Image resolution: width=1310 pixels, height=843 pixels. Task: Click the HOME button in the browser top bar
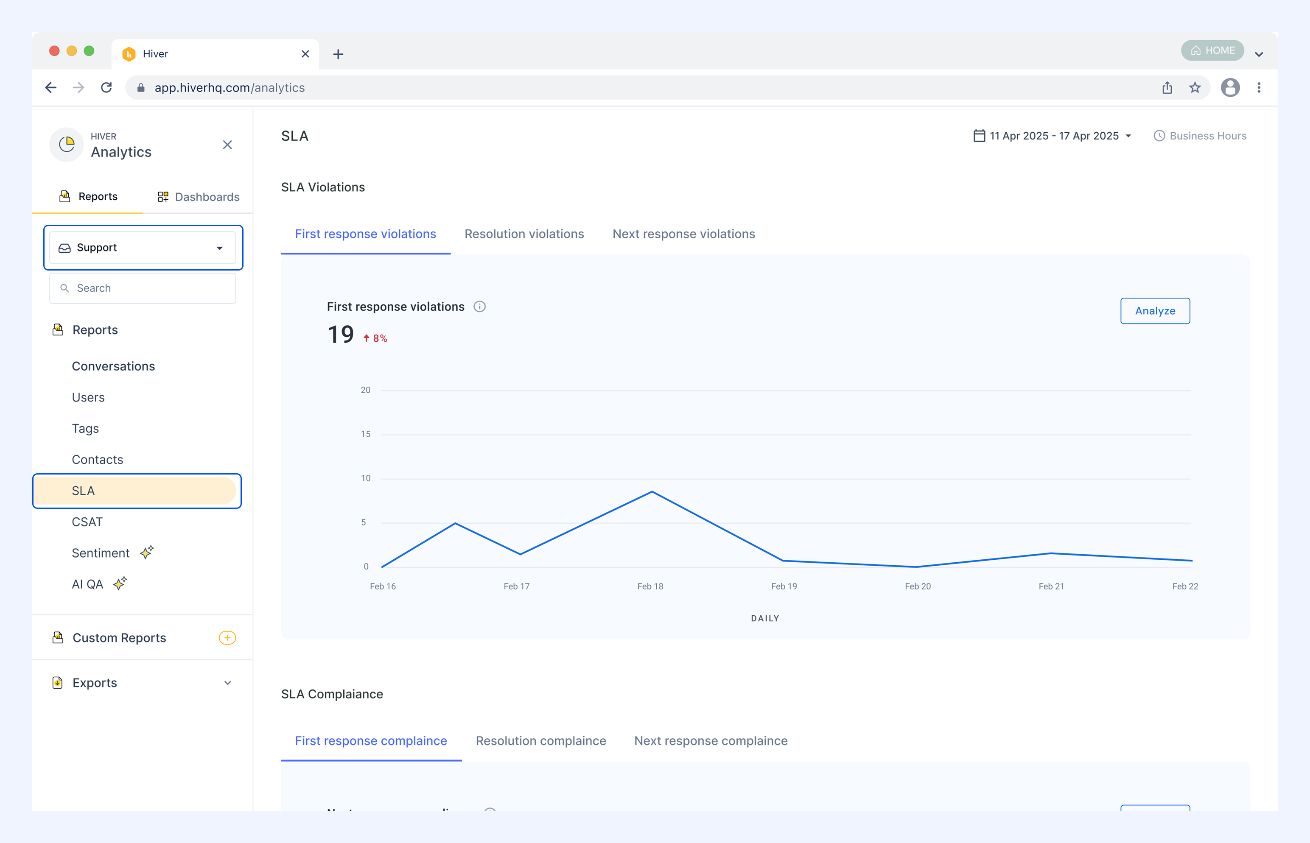pyautogui.click(x=1212, y=50)
